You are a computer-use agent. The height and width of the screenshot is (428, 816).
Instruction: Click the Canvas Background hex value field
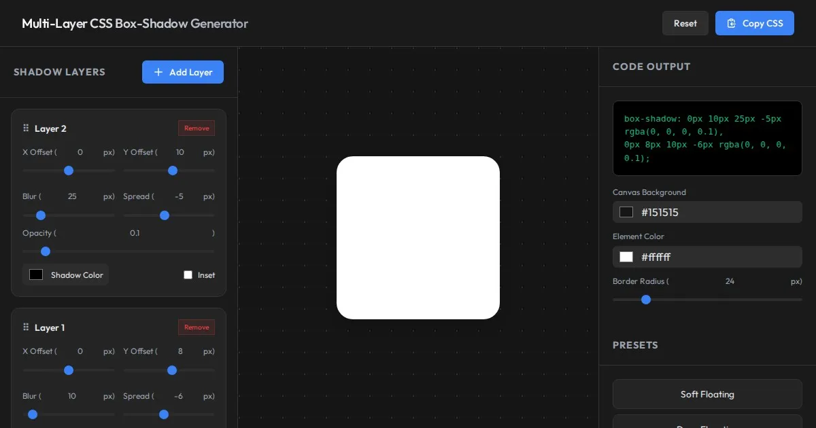[x=717, y=212]
